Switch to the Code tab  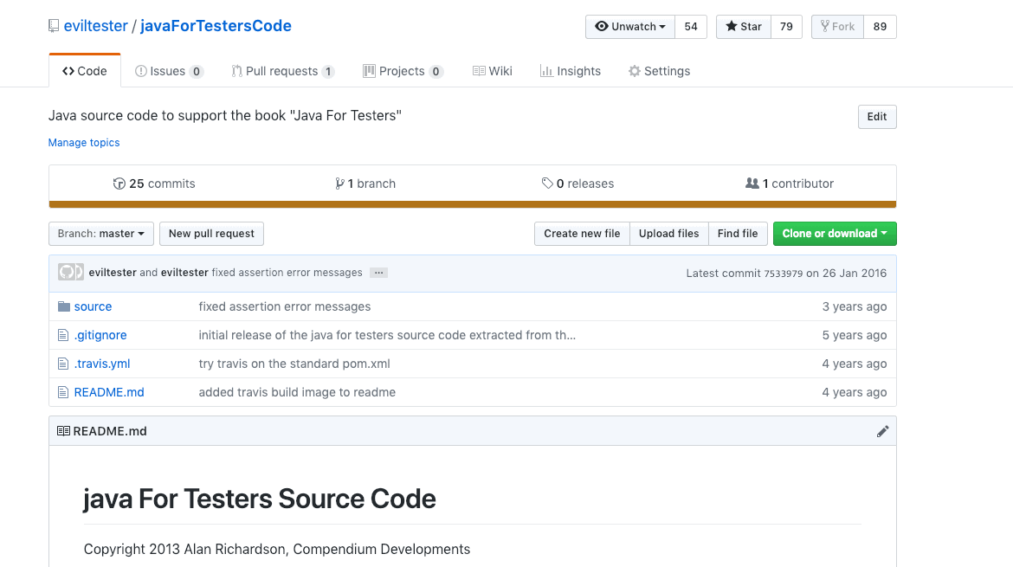pos(85,71)
